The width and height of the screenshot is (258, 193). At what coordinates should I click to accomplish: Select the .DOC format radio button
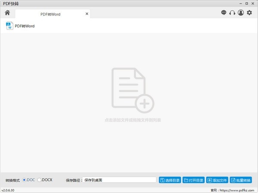pos(24,180)
